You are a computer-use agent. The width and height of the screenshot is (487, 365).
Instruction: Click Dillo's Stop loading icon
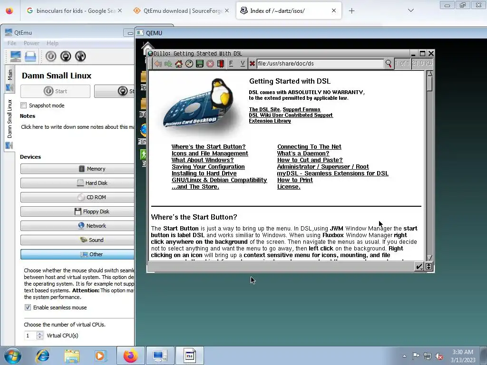210,64
